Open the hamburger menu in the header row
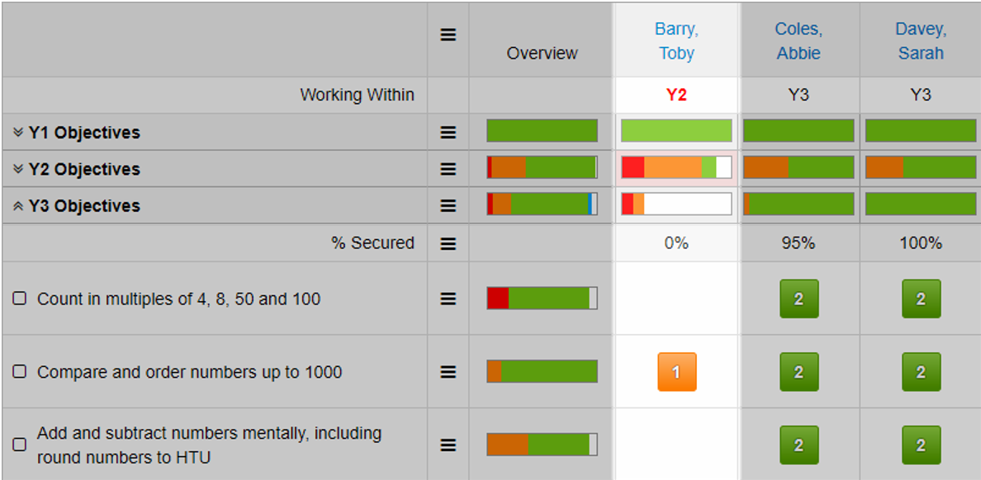This screenshot has height=480, width=981. click(448, 35)
